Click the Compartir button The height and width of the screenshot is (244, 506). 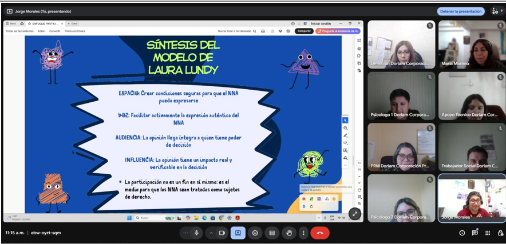coord(304,31)
